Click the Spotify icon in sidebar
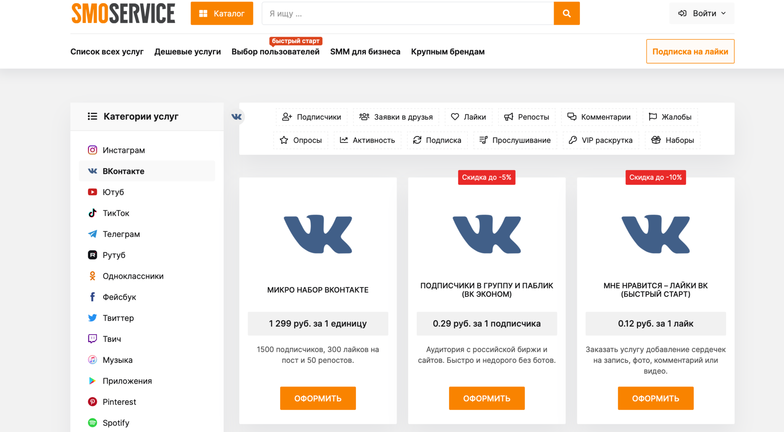 point(93,423)
